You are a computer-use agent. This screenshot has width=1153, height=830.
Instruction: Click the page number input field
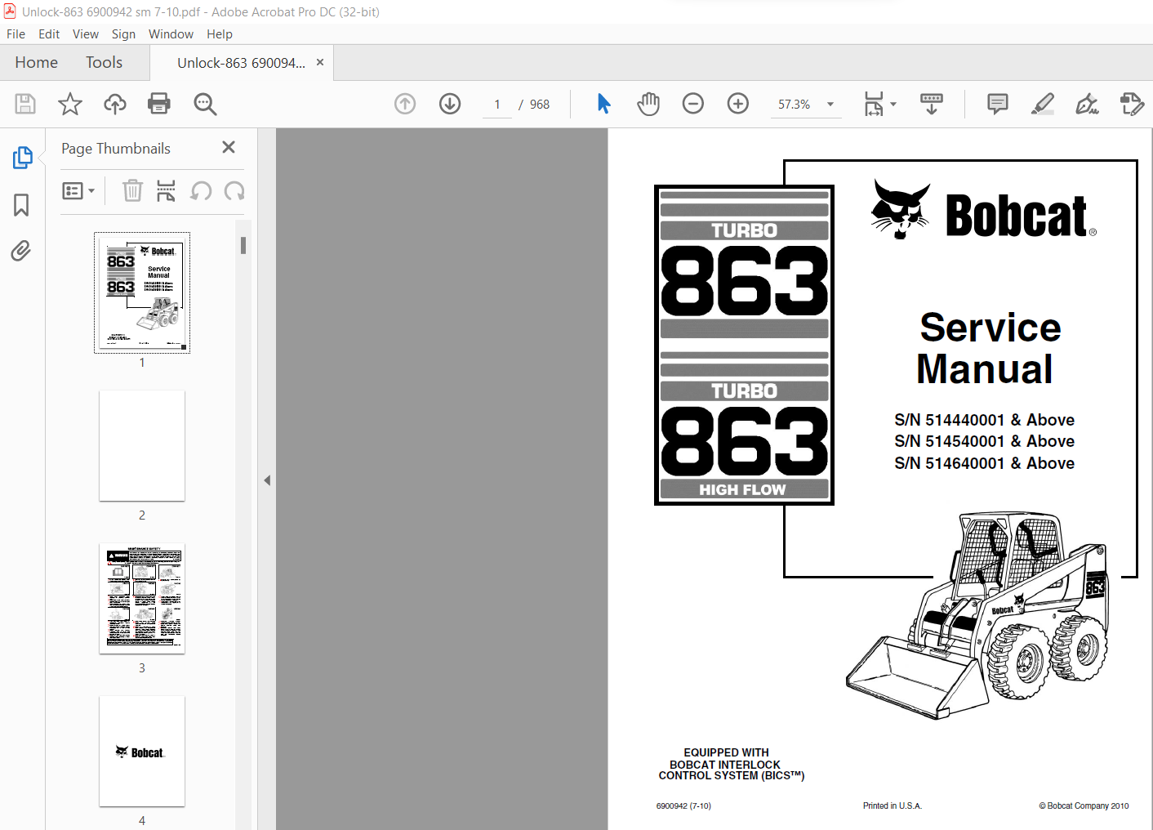pyautogui.click(x=496, y=105)
